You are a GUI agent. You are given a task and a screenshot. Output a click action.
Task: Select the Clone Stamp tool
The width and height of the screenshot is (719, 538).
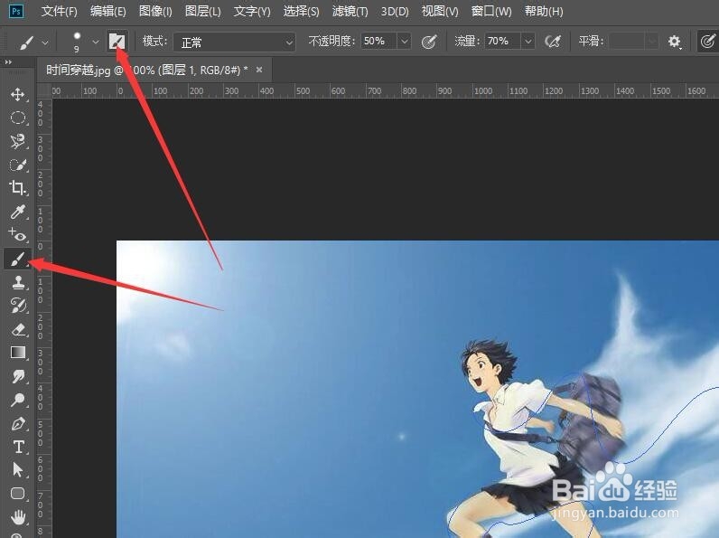click(x=17, y=282)
